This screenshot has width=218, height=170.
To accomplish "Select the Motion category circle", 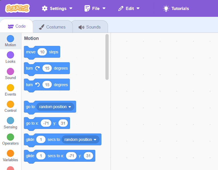I will 10,39.
